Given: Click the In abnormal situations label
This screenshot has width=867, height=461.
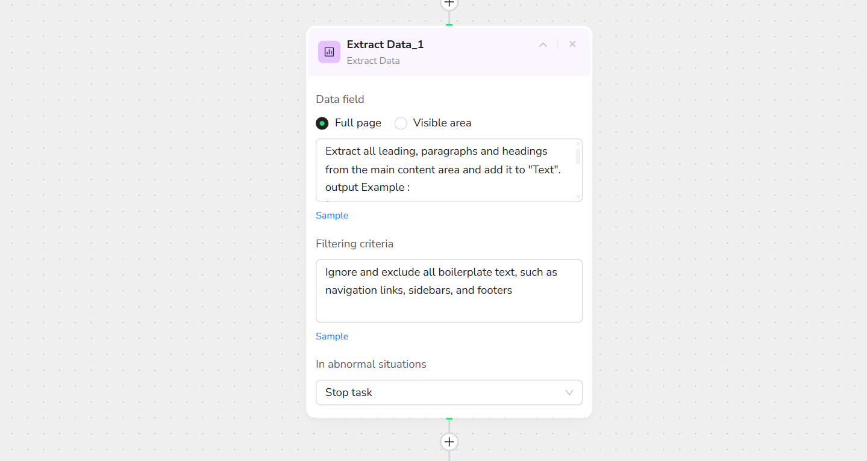Looking at the screenshot, I should (371, 364).
